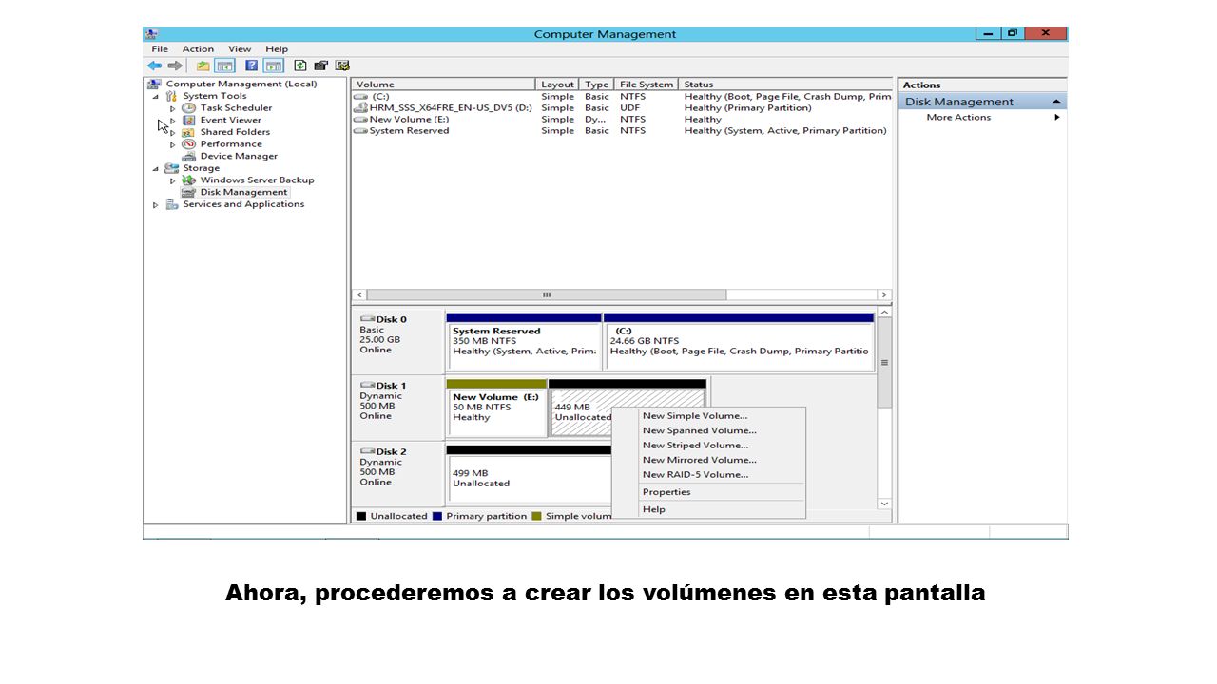
Task: Sort by the File System column header
Action: pyautogui.click(x=647, y=85)
